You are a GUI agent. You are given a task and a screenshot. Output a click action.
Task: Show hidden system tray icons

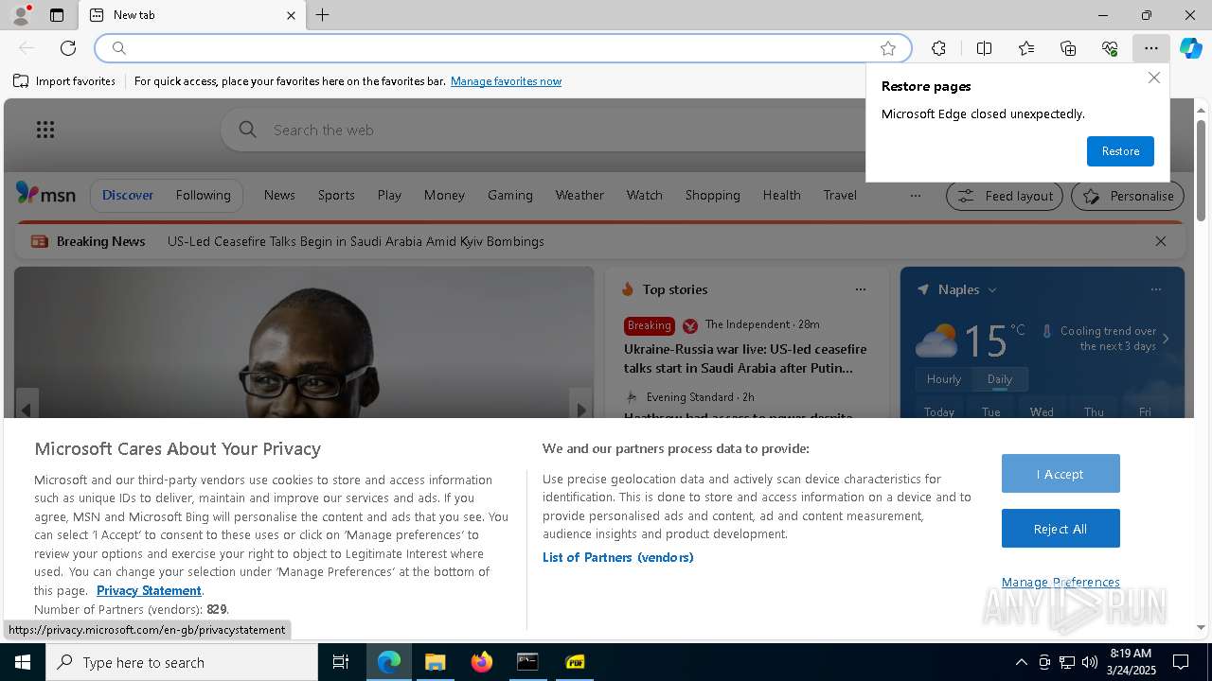1021,662
